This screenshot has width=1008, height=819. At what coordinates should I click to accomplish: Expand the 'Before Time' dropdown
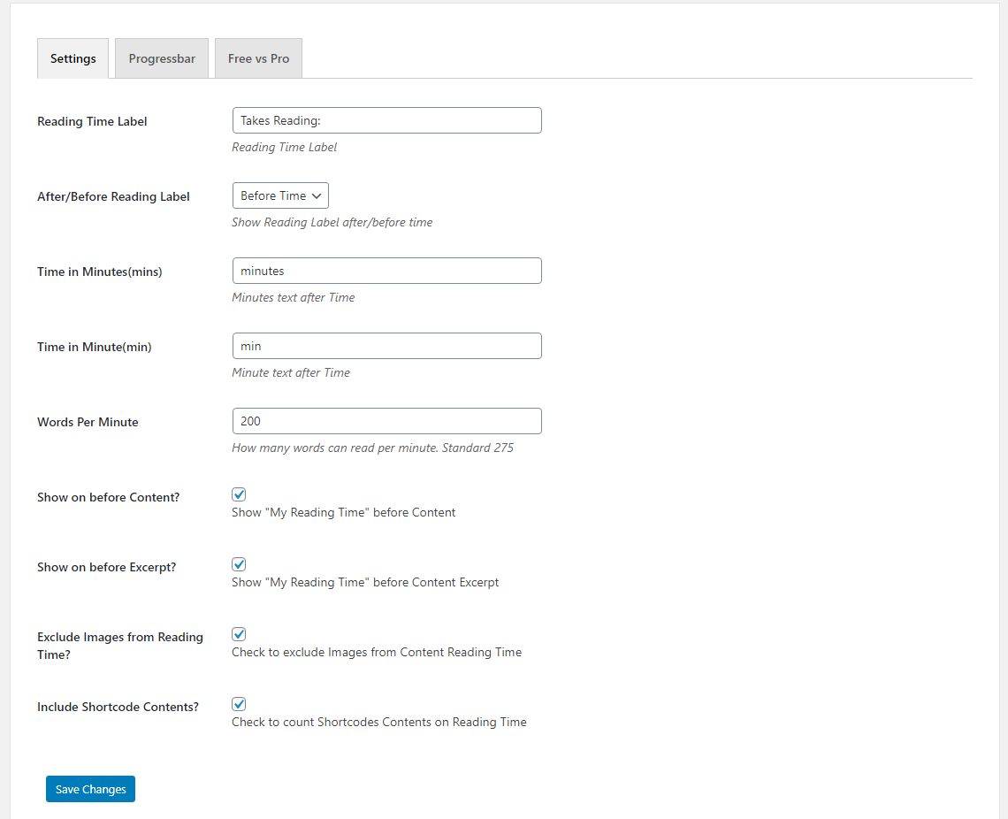[x=280, y=195]
